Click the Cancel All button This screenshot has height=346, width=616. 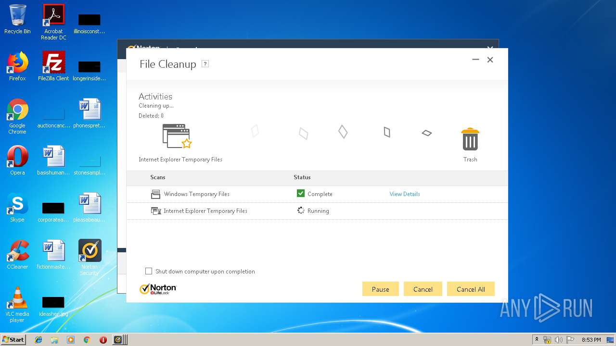coord(471,289)
